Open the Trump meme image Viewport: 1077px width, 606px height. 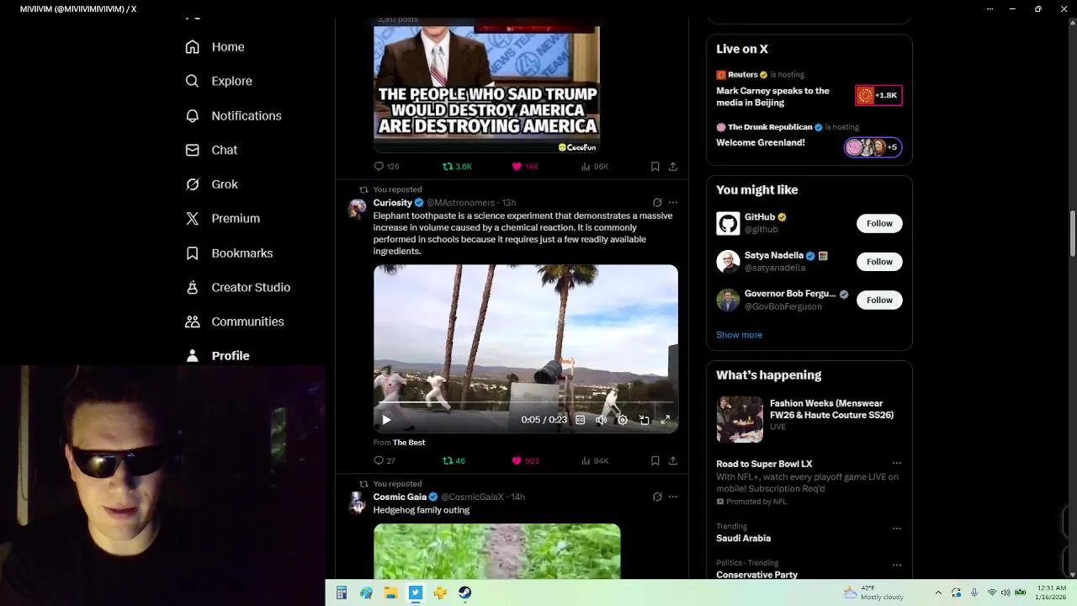(486, 89)
